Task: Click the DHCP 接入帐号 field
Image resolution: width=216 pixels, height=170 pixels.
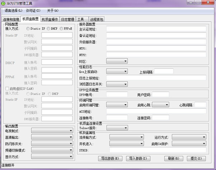Action: click(57, 62)
